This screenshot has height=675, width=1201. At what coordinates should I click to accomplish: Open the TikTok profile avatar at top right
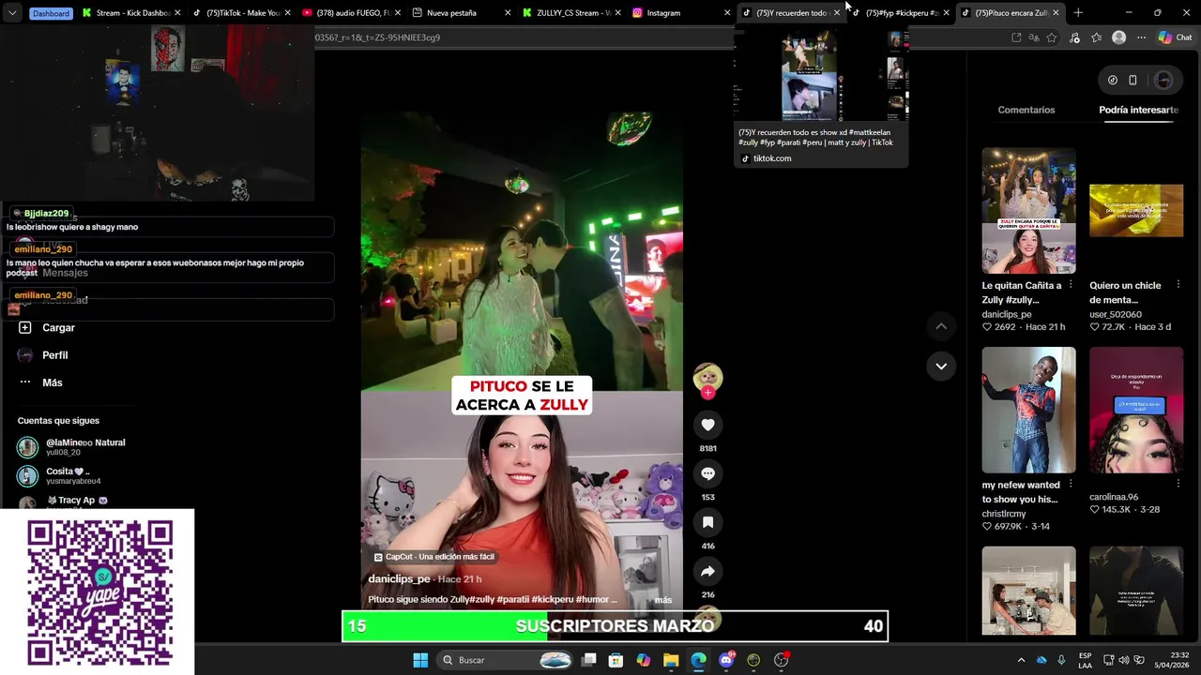point(1163,80)
